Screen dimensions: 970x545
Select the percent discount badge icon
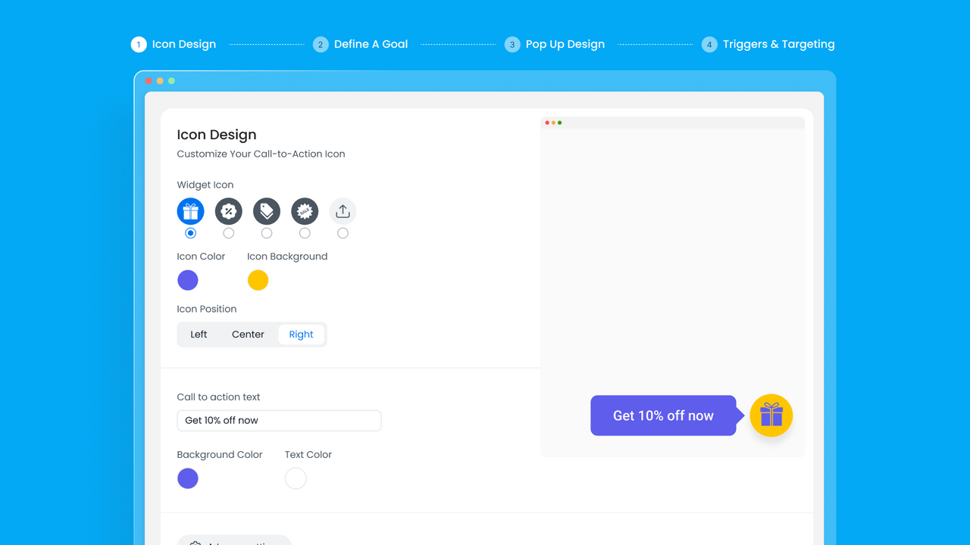tap(228, 211)
